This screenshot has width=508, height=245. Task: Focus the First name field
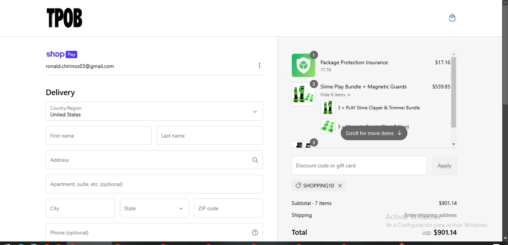click(x=99, y=136)
